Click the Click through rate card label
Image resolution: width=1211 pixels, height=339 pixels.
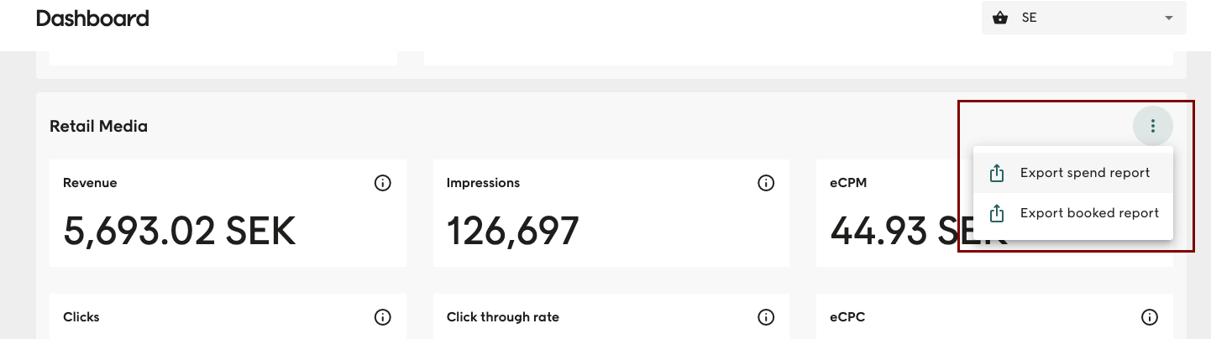point(503,317)
